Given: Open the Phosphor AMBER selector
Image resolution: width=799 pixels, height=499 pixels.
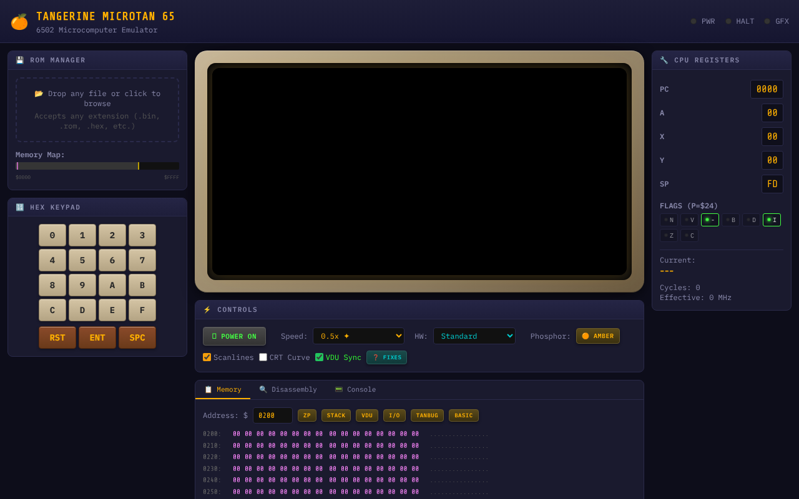Looking at the screenshot, I should [597, 336].
